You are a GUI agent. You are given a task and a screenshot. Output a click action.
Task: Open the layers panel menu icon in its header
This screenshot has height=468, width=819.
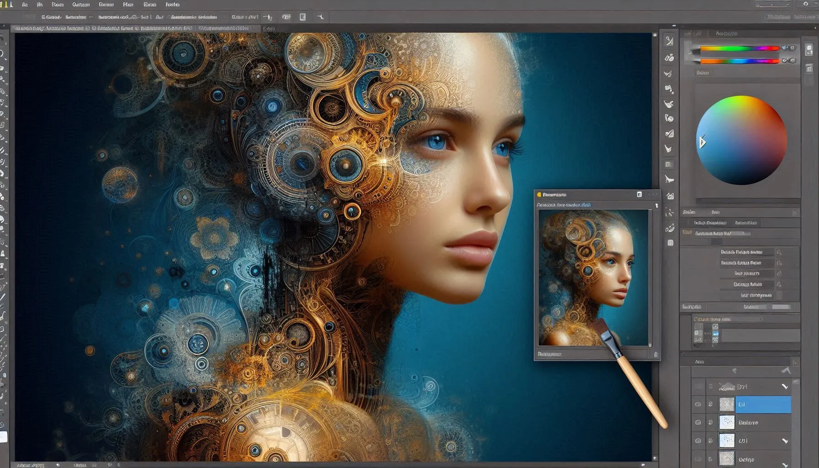point(795,362)
